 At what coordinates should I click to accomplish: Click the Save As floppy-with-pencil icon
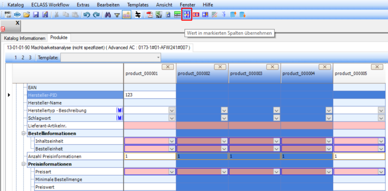click(45, 15)
